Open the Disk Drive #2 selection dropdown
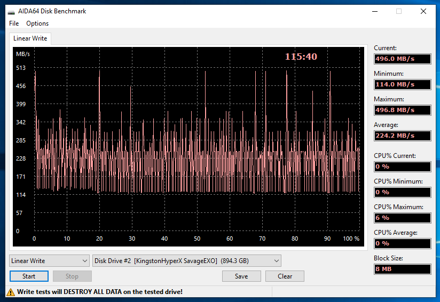440x302 pixels. [187, 261]
